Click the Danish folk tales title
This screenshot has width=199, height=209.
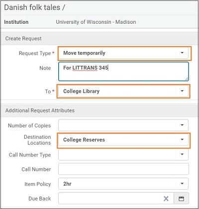pyautogui.click(x=35, y=7)
